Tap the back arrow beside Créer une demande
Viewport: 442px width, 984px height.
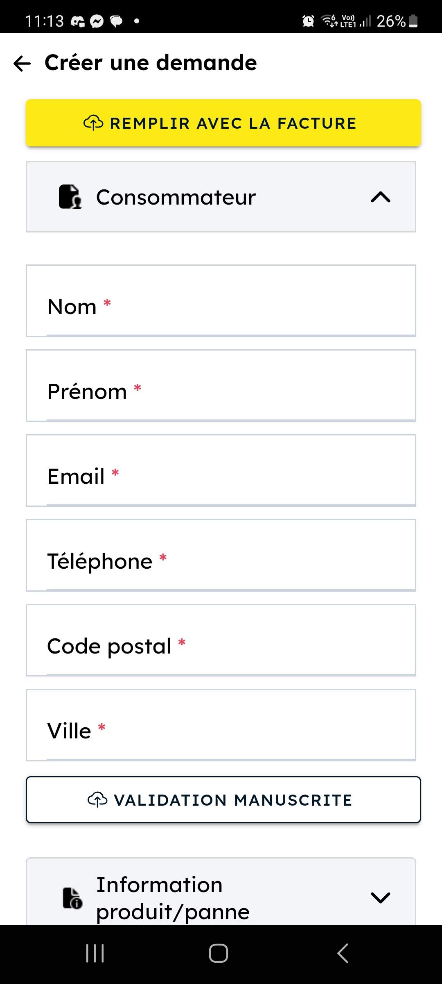(x=22, y=64)
